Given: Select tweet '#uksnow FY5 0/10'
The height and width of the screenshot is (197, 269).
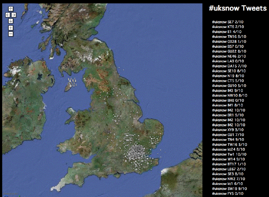Looking at the screenshot, I should [x=228, y=194].
